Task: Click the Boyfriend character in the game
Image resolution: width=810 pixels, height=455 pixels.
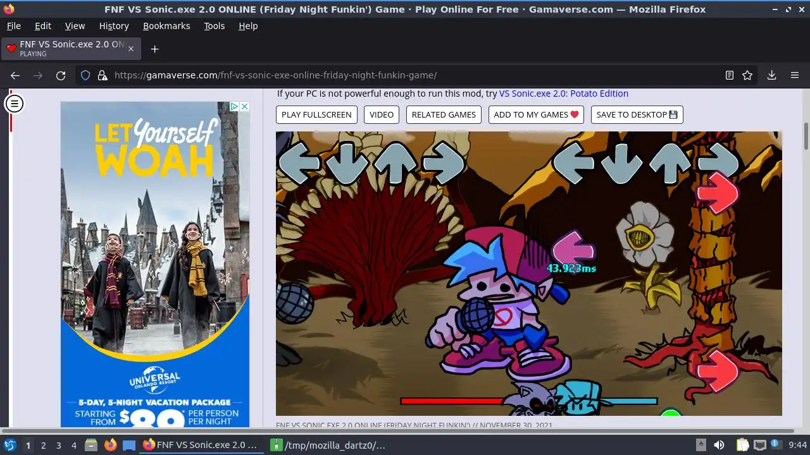Action: tap(500, 303)
